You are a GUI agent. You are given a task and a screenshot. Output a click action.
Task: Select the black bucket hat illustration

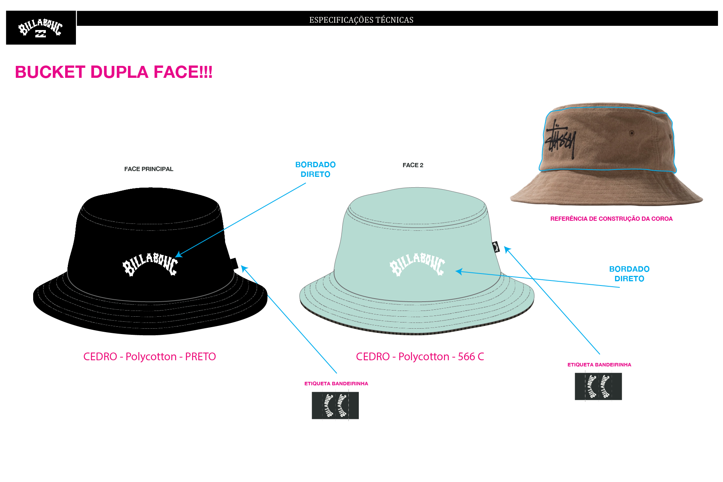coord(150,261)
